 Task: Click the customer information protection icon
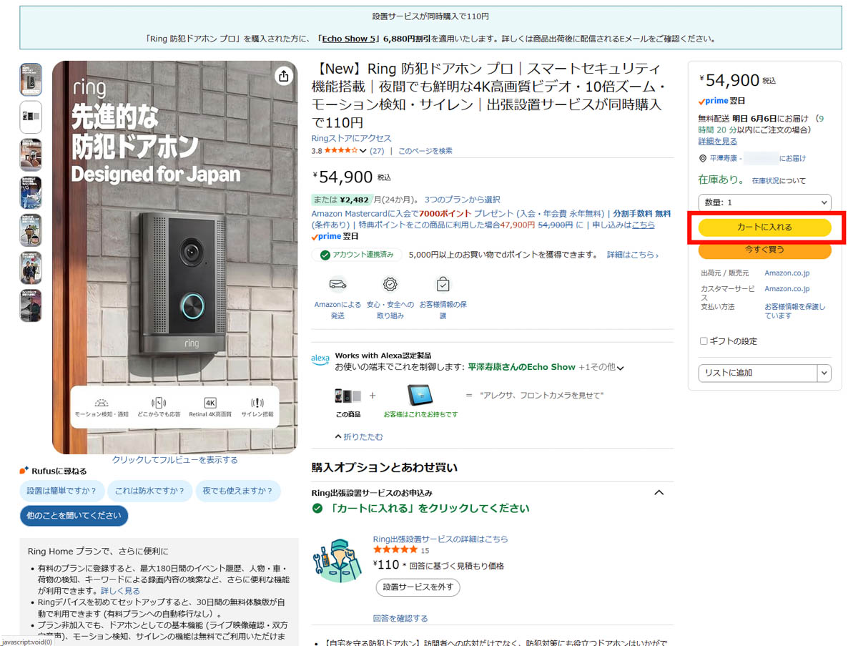443,284
